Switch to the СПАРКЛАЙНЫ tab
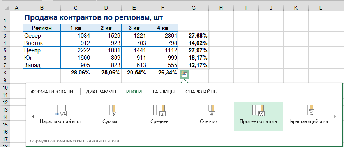This screenshot has height=147, width=344. coord(201,92)
